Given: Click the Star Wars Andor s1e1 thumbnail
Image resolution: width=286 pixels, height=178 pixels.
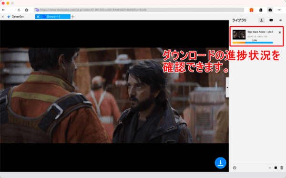Looking at the screenshot, I should (239, 34).
